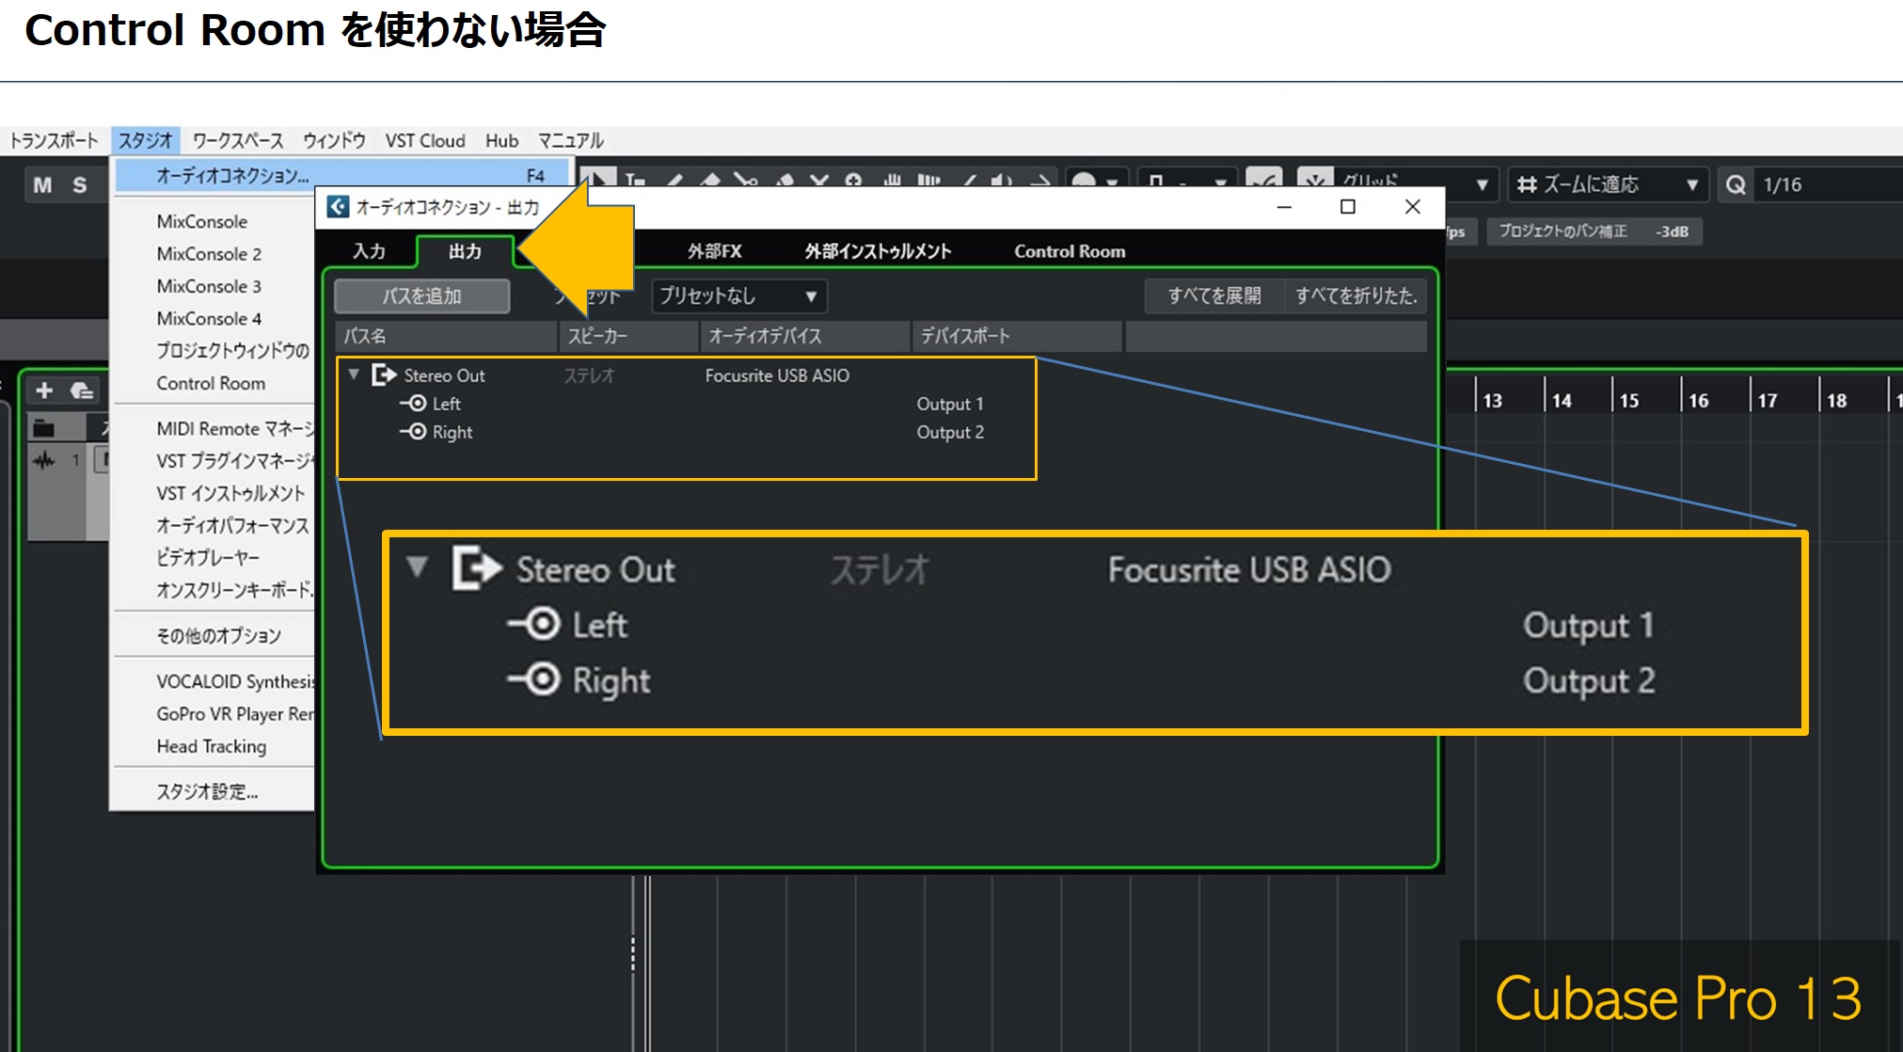Click the add track plus icon
Viewport: 1903px width, 1052px height.
(x=44, y=390)
